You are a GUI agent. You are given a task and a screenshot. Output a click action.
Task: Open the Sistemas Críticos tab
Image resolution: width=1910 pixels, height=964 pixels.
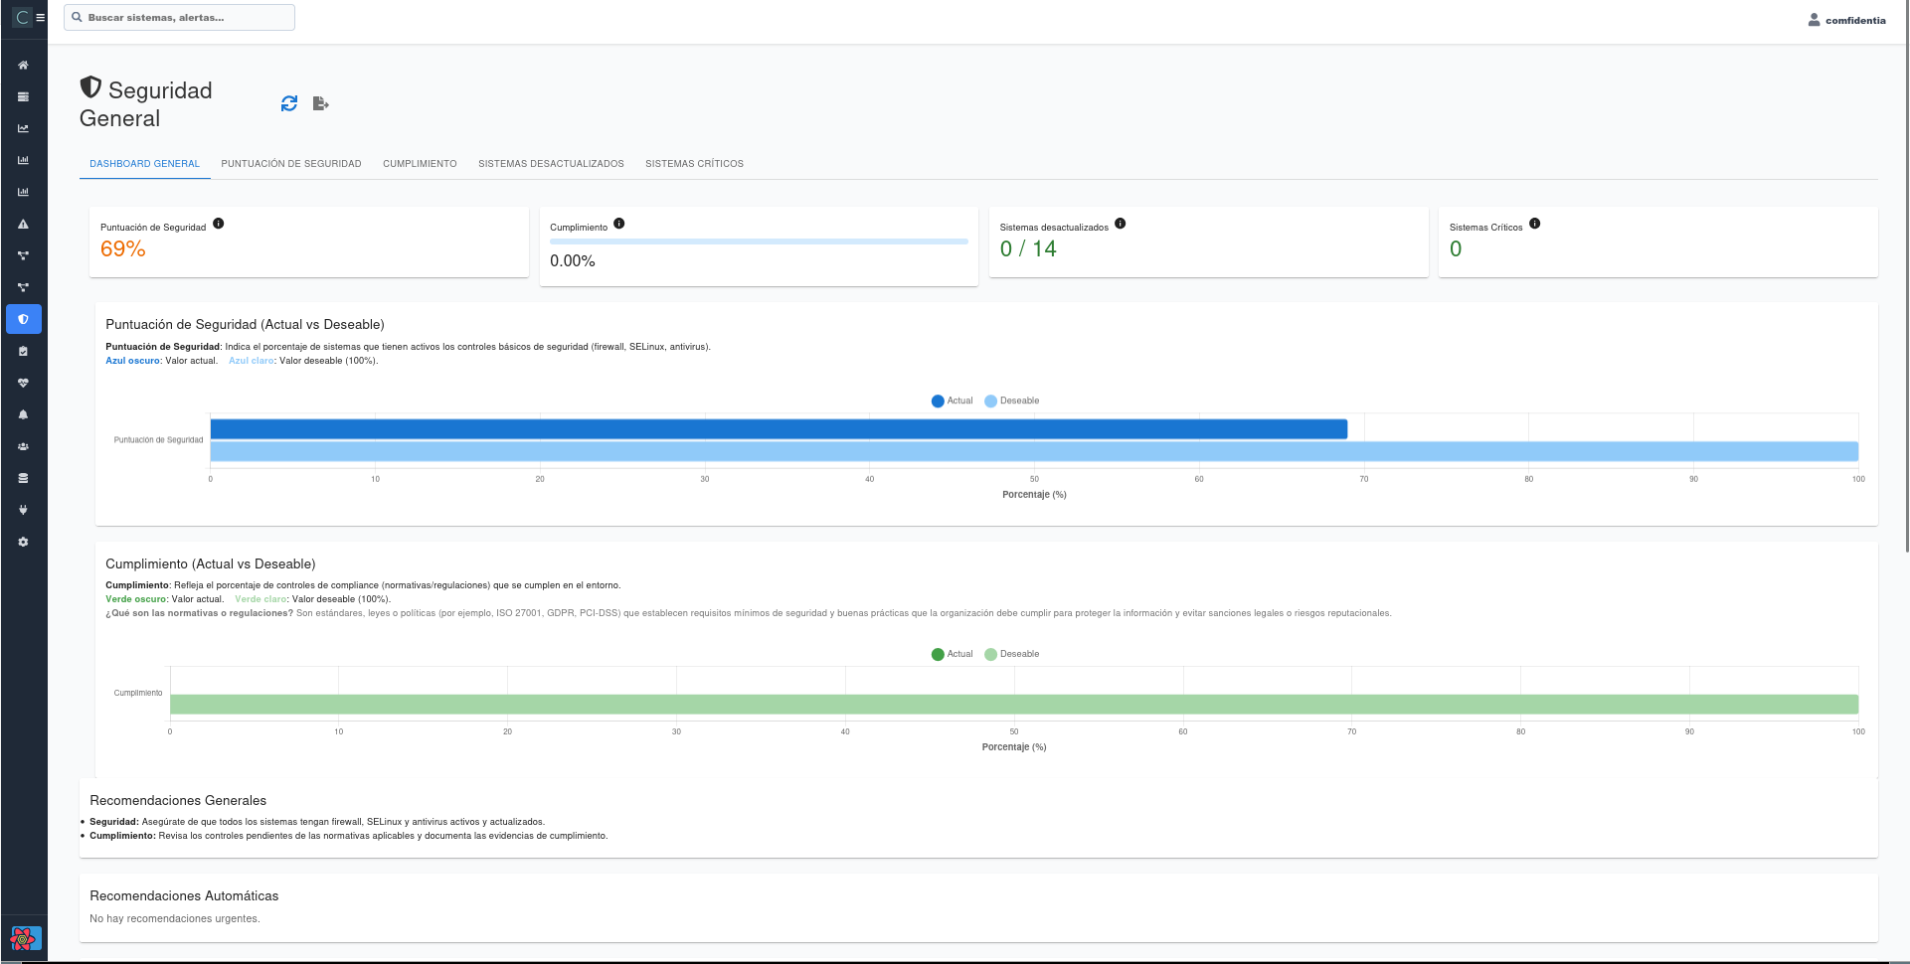(x=694, y=164)
